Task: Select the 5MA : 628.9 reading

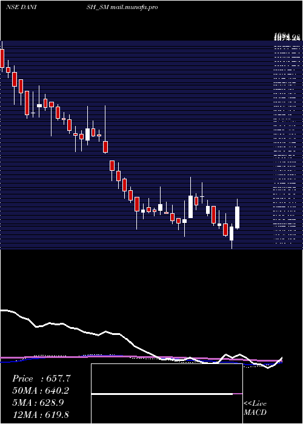Action: pyautogui.click(x=38, y=402)
